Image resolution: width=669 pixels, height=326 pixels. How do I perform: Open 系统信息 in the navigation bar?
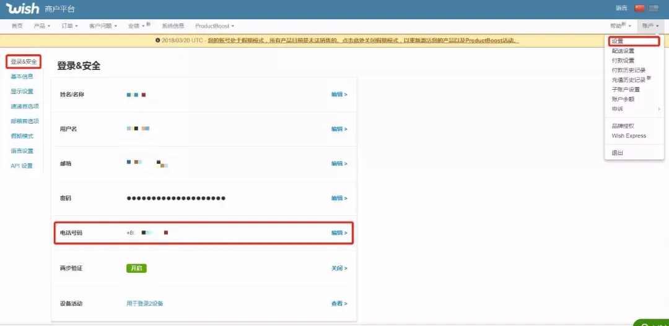point(173,26)
